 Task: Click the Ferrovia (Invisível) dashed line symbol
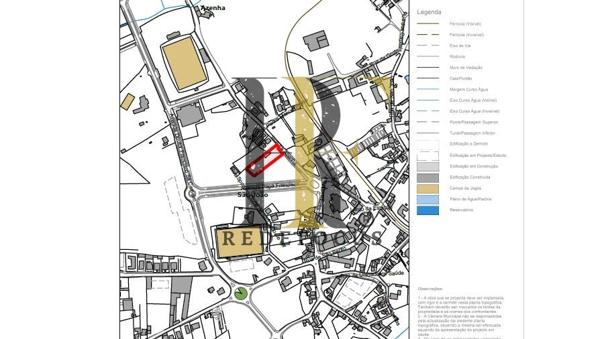(427, 35)
